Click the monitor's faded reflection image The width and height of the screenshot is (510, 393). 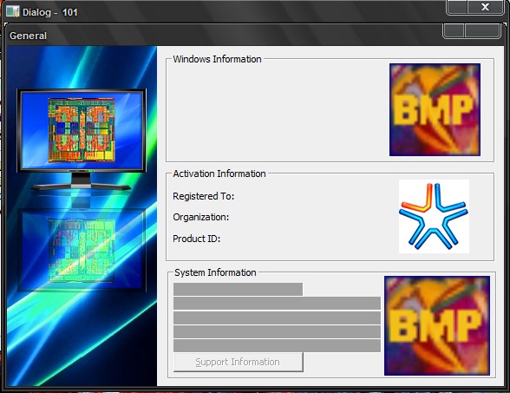[x=82, y=250]
